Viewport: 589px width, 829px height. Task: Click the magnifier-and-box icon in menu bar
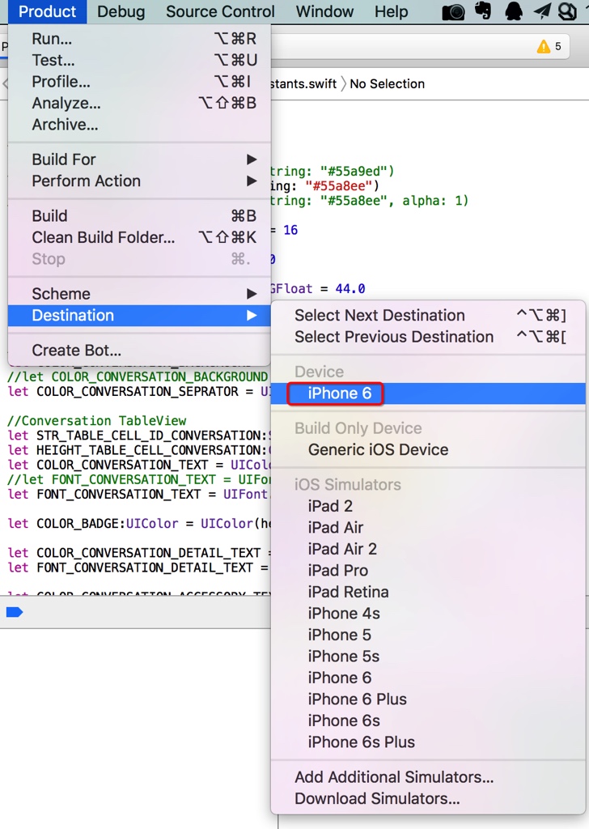[568, 11]
